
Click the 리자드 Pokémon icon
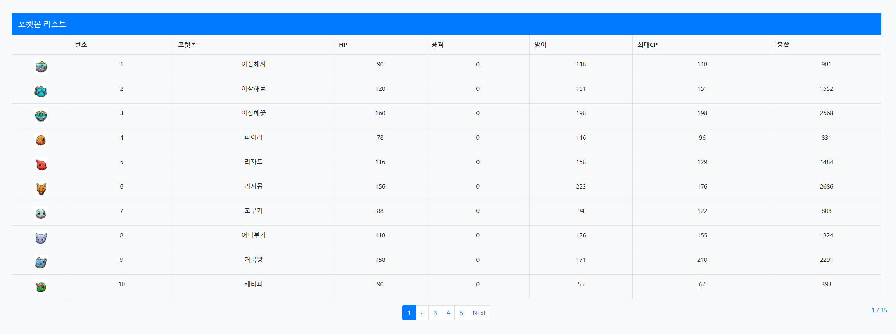pyautogui.click(x=41, y=164)
